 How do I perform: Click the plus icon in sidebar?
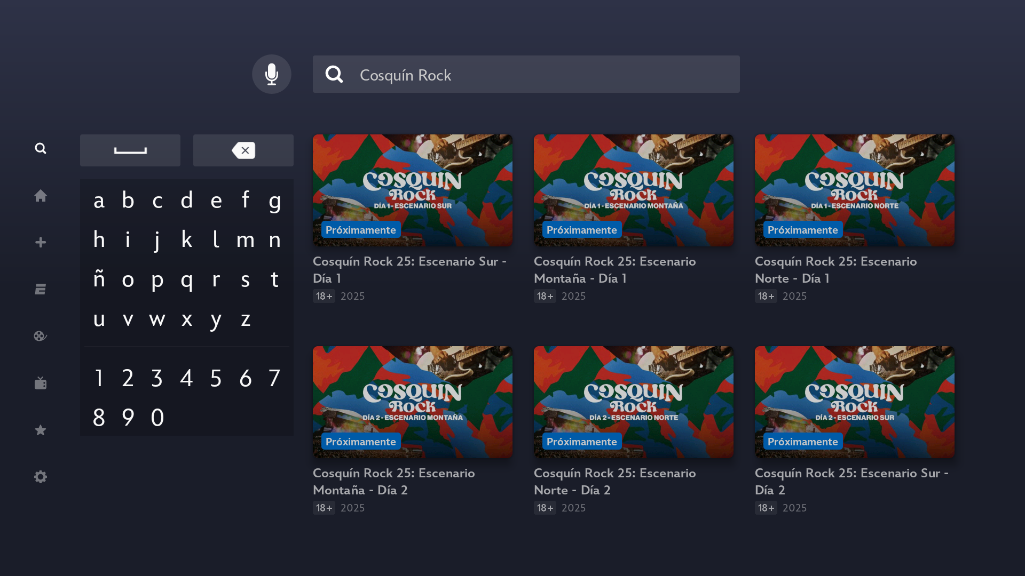[x=41, y=243]
